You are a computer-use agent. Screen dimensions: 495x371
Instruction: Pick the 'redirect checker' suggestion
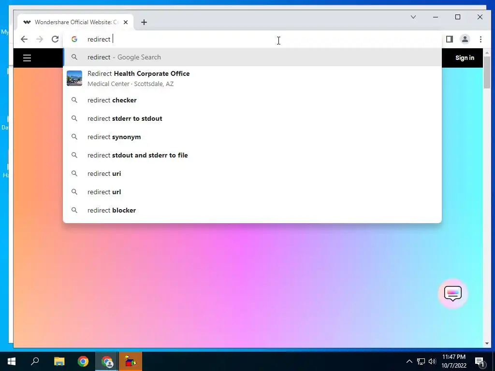click(x=252, y=100)
